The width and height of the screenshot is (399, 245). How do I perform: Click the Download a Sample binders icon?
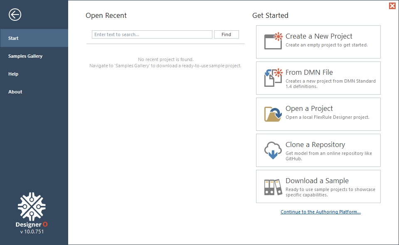(x=273, y=187)
